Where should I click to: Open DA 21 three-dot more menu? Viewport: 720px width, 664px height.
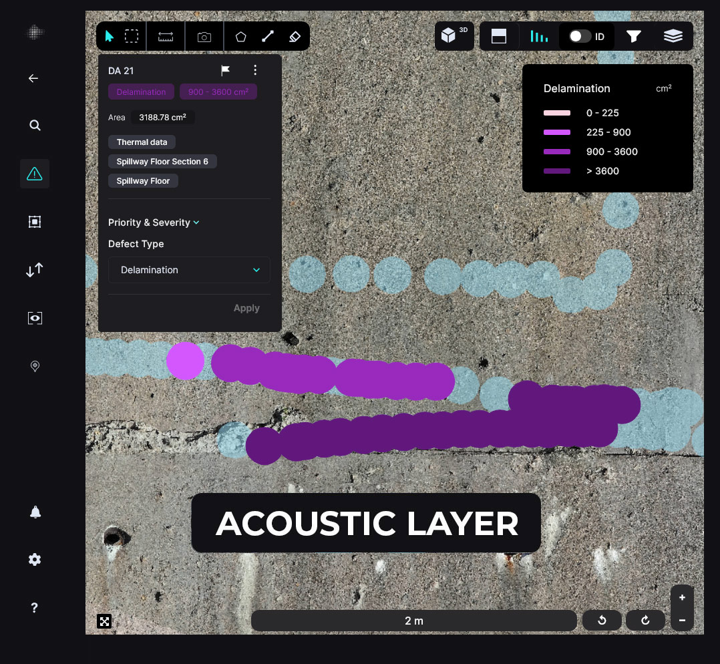[255, 69]
